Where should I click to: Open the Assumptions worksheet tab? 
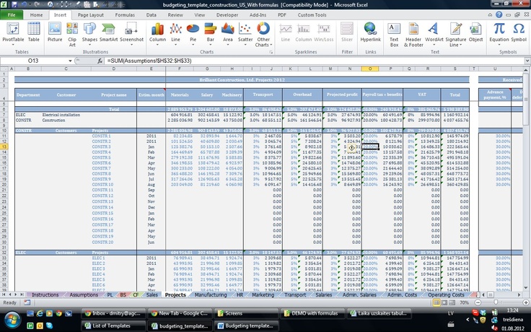[83, 295]
